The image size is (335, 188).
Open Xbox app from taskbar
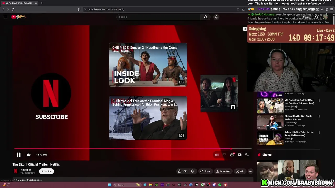[202, 185]
